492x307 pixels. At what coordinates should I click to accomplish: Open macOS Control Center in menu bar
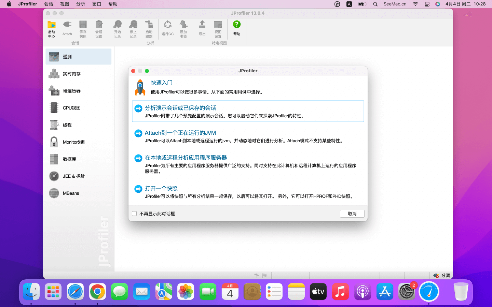(x=427, y=4)
